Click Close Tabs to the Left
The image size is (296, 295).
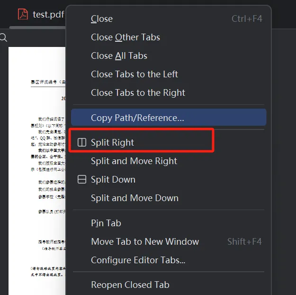[x=135, y=74]
